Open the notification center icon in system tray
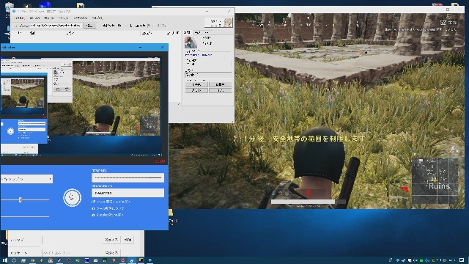469x264 pixels. click(462, 260)
